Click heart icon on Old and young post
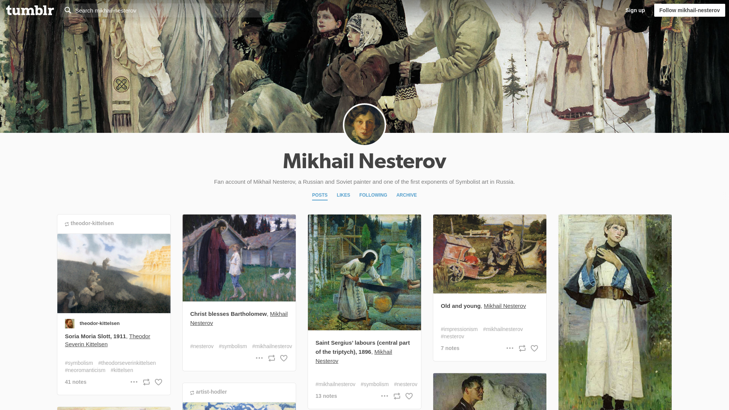729x410 pixels. pyautogui.click(x=534, y=348)
